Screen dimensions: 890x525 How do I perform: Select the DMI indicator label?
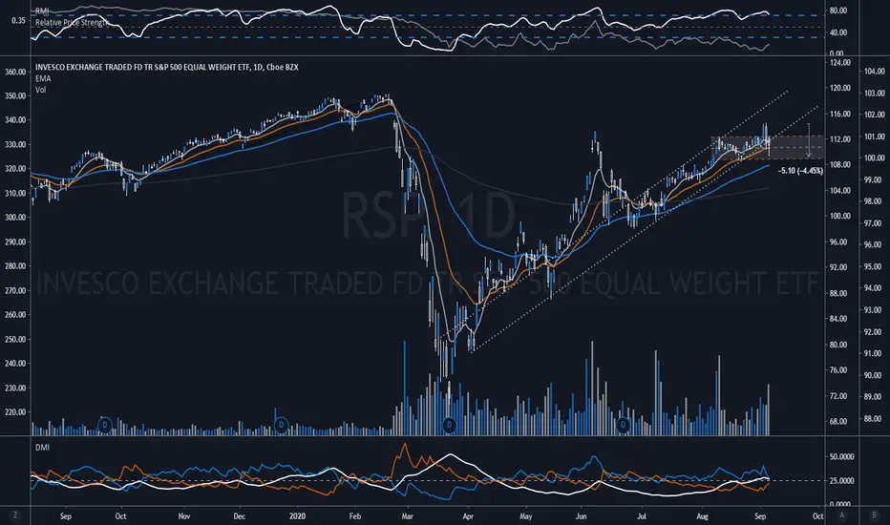tap(43, 448)
